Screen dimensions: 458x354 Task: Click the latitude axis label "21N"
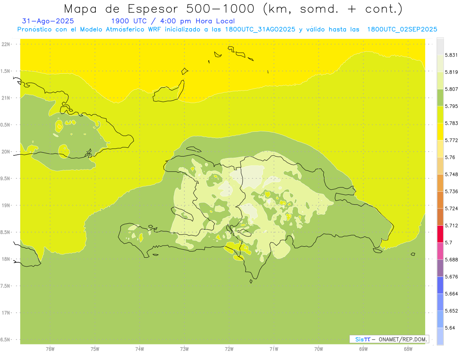tap(5, 98)
